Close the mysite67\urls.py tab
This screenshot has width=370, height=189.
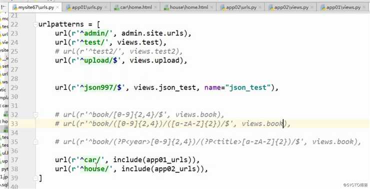point(57,7)
